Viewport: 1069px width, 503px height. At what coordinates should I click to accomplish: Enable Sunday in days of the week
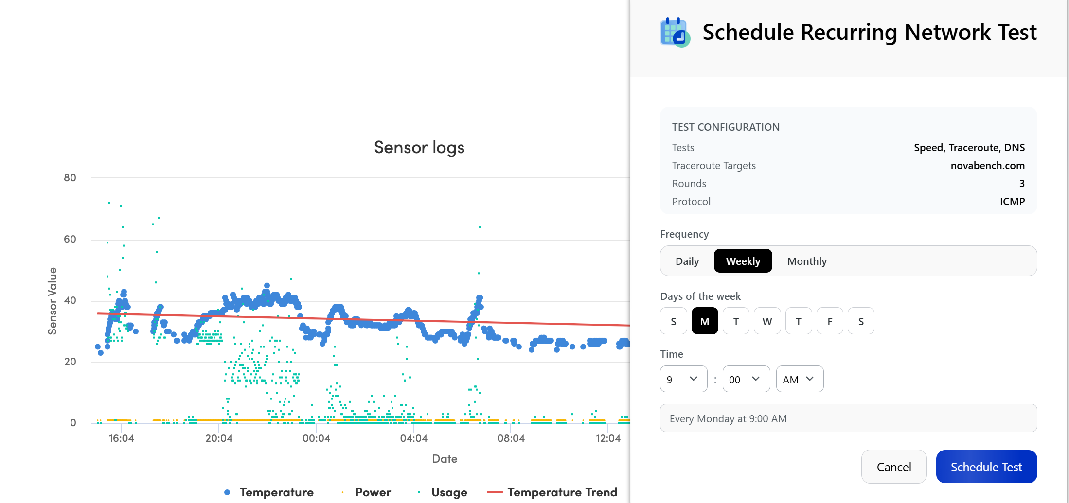tap(673, 321)
